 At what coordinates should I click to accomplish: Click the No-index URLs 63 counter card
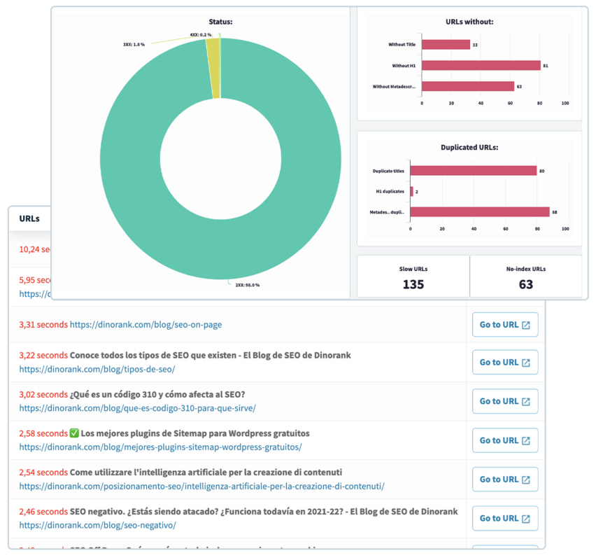point(527,276)
